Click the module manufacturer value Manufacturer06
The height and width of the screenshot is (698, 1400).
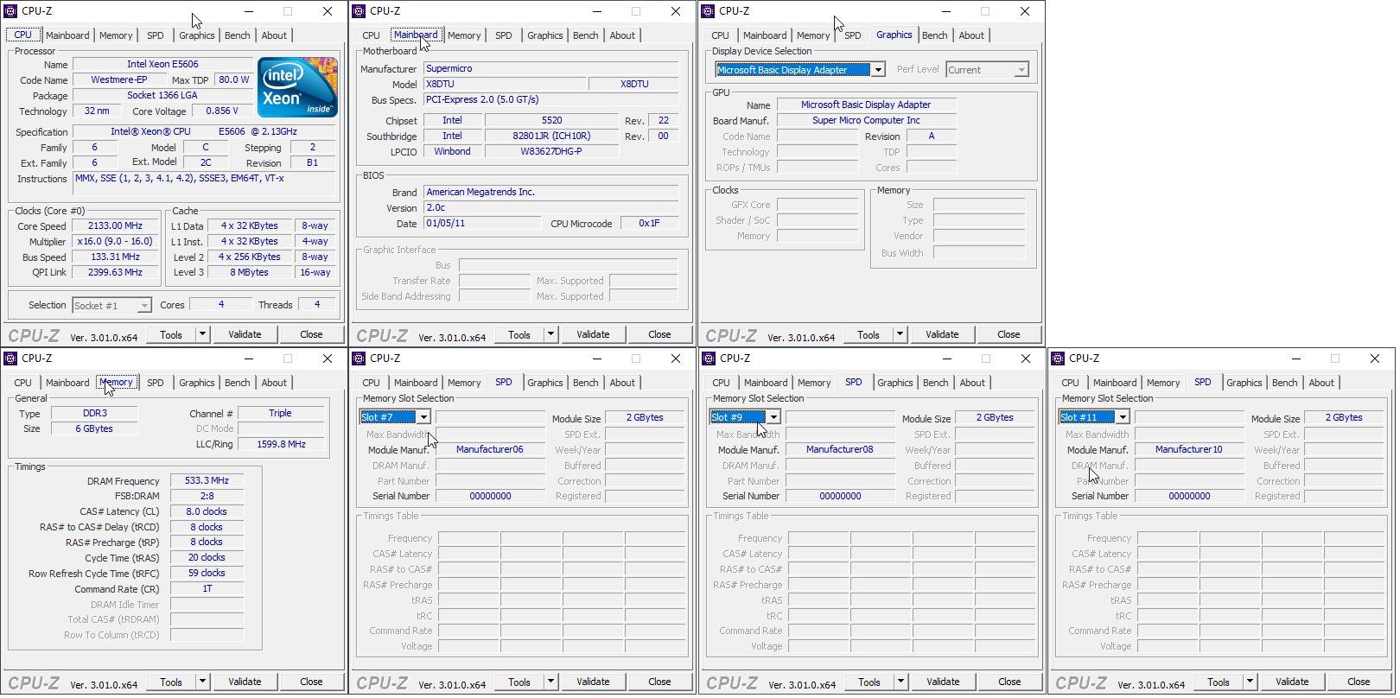pos(490,450)
